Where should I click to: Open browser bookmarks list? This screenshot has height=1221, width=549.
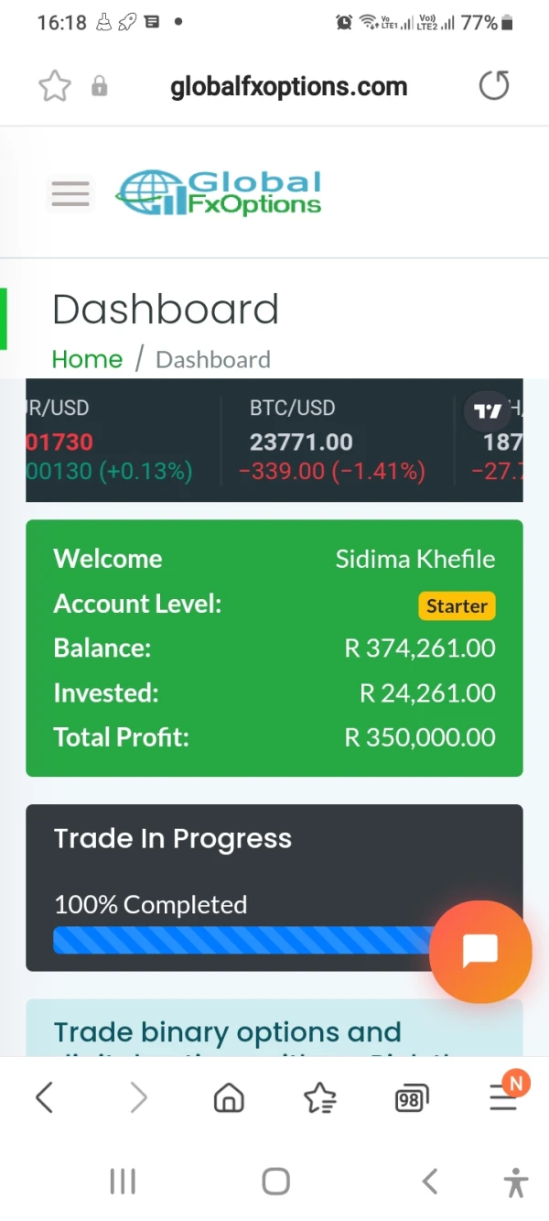[x=319, y=1096]
